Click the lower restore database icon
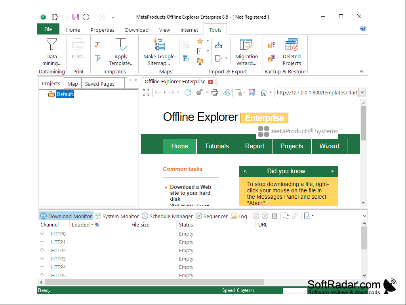Image resolution: width=406 pixels, height=305 pixels. click(271, 58)
